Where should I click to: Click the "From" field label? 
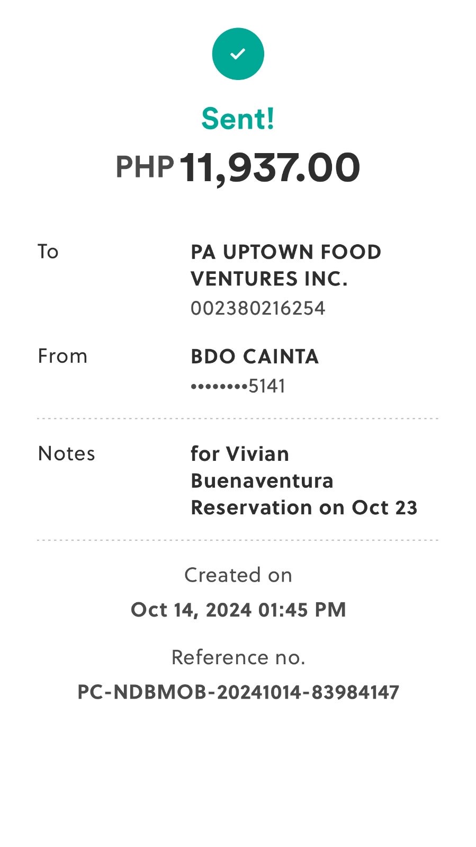click(x=62, y=356)
